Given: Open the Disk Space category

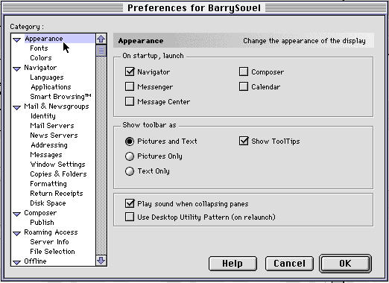Looking at the screenshot, I should point(48,203).
